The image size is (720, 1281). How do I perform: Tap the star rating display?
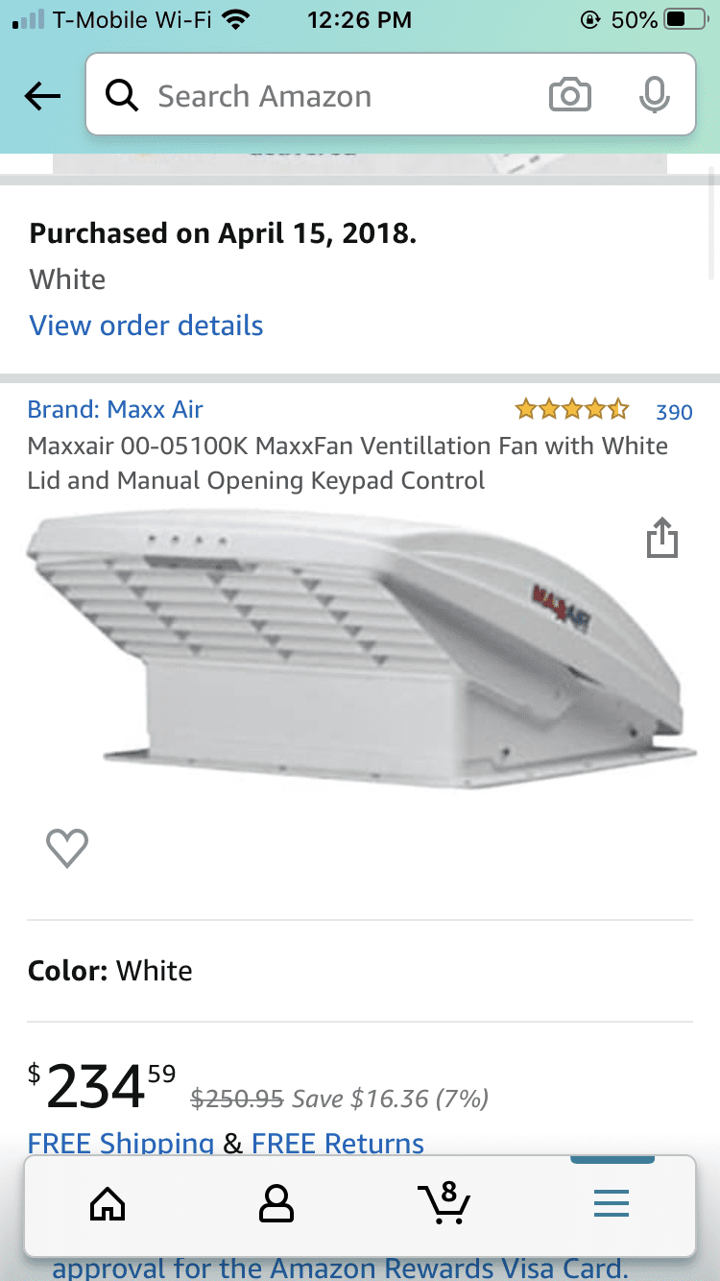572,411
